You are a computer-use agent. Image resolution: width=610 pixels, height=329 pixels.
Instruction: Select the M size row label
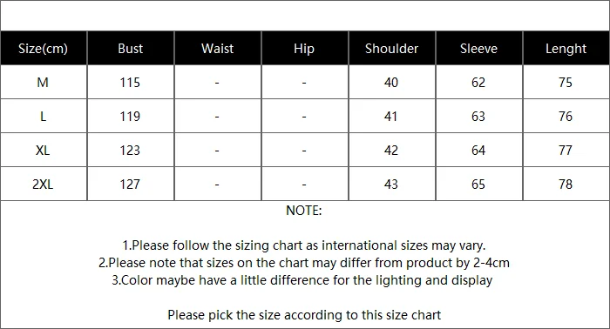click(43, 83)
